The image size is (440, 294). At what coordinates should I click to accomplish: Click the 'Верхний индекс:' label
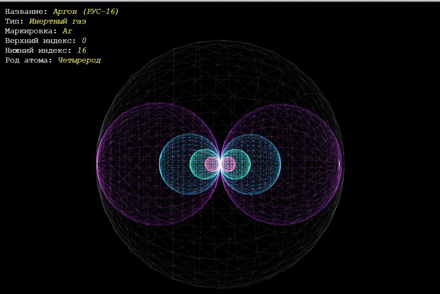click(41, 41)
